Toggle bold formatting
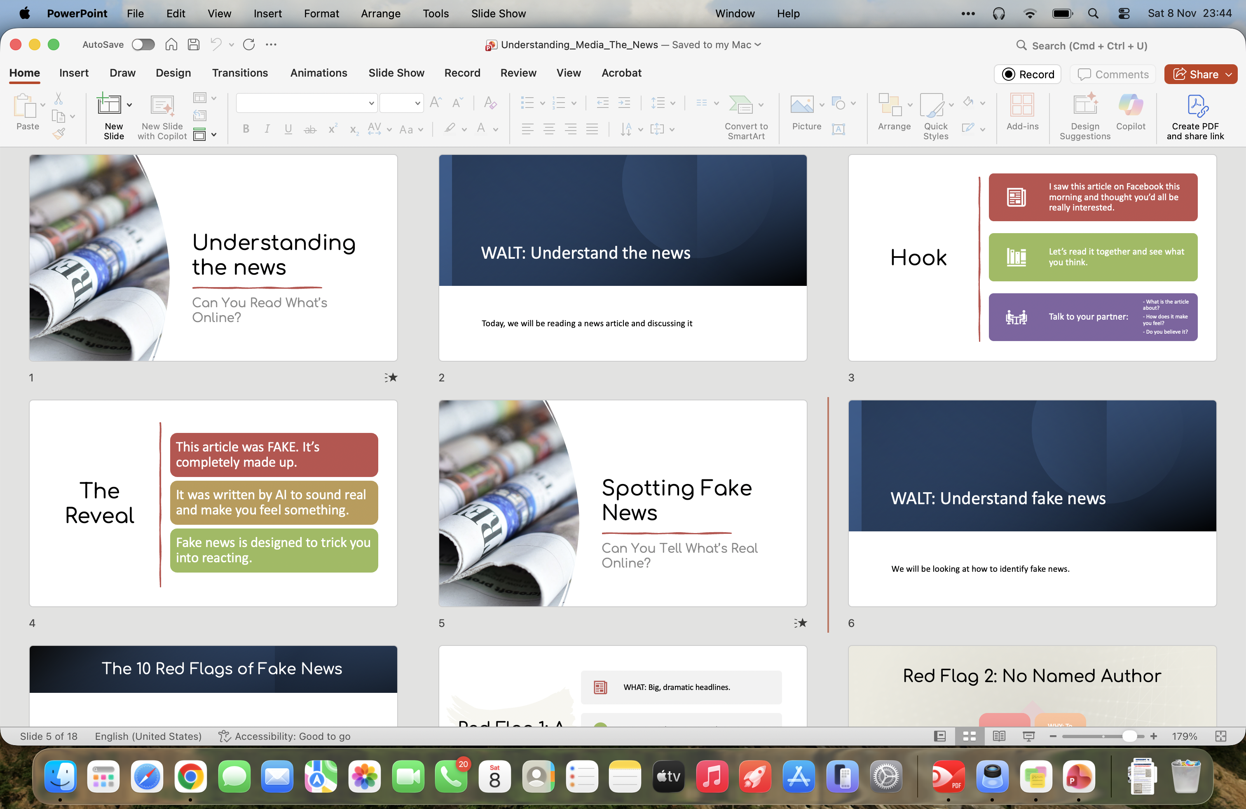1246x809 pixels. coord(246,129)
